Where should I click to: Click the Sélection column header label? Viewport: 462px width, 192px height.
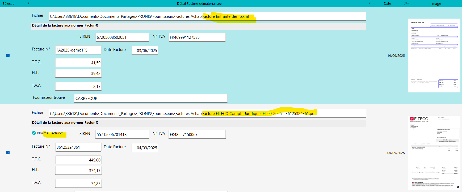click(x=10, y=3)
